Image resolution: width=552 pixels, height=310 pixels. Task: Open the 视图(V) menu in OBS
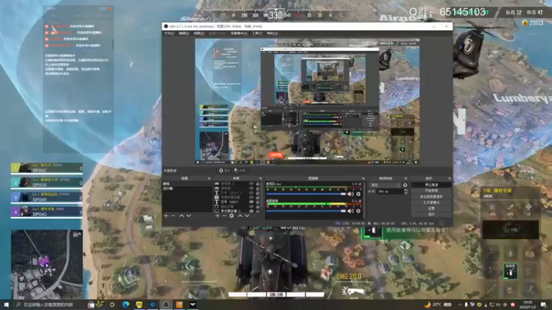coord(199,33)
